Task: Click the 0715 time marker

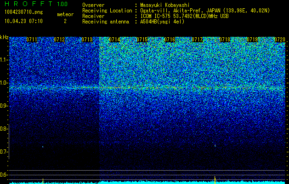Action: [142, 40]
